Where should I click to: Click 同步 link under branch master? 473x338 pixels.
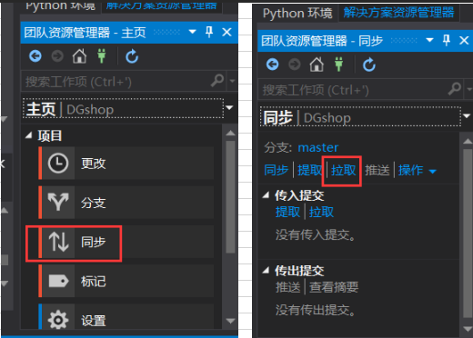click(x=276, y=170)
